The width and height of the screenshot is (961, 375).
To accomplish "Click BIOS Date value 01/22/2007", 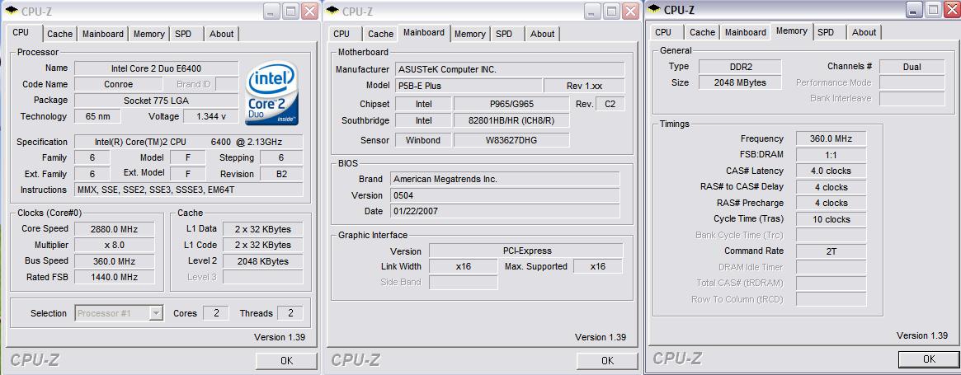I will 505,211.
